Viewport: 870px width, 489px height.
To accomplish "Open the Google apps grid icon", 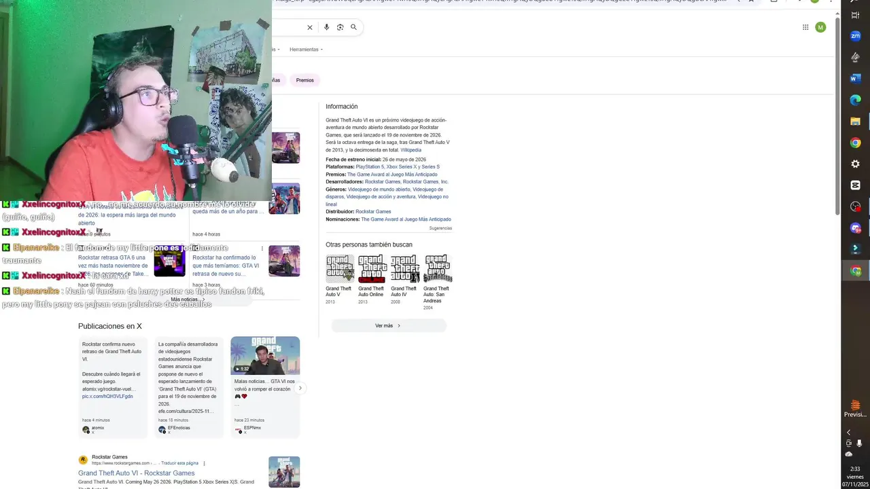I will pos(805,27).
